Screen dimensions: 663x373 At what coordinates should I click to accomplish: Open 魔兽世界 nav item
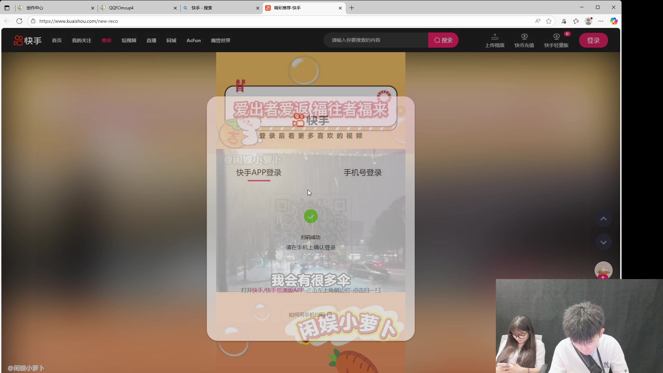[x=221, y=40]
